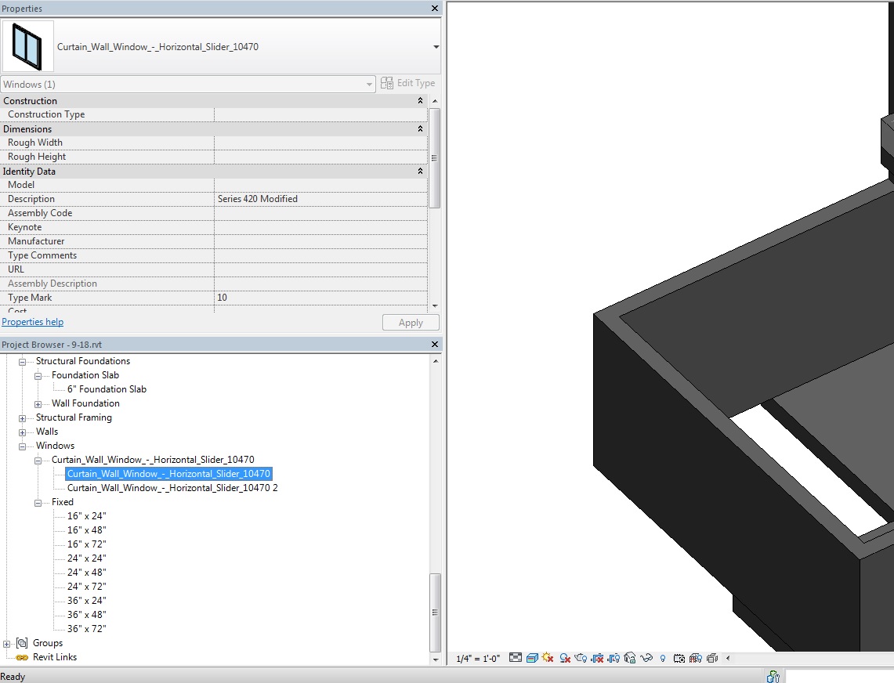This screenshot has height=683, width=894.
Task: Collapse the Foundation Slab tree node
Action: tap(38, 376)
